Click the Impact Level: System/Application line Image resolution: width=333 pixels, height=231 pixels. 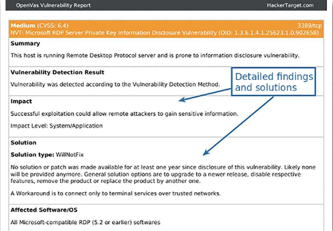coord(57,126)
